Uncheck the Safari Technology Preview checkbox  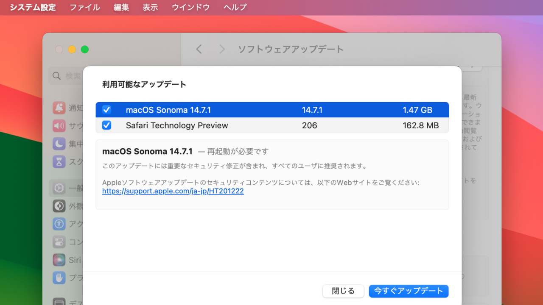(x=106, y=125)
